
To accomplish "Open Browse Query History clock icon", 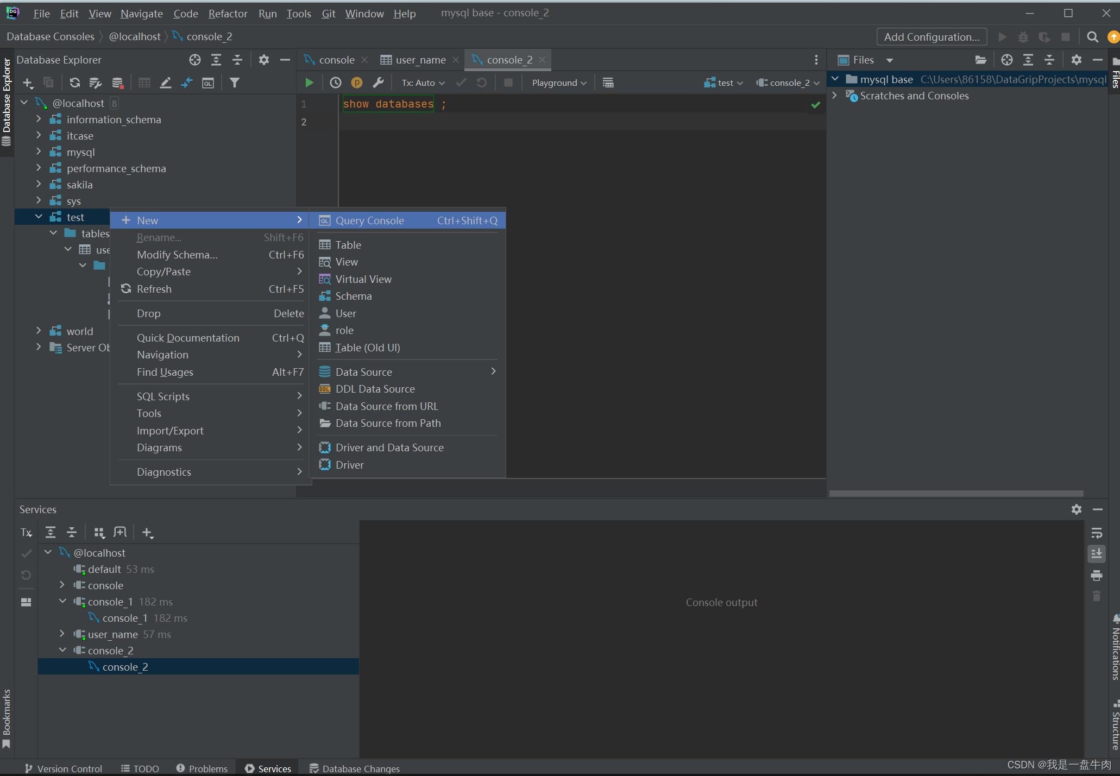I will pos(336,83).
